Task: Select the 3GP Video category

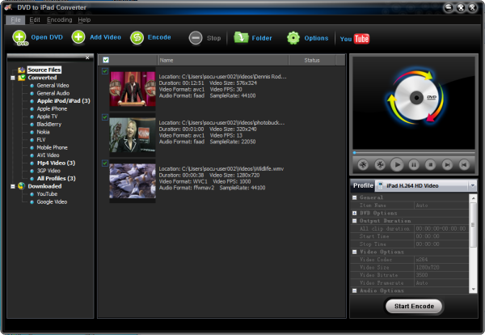Action: (48, 171)
